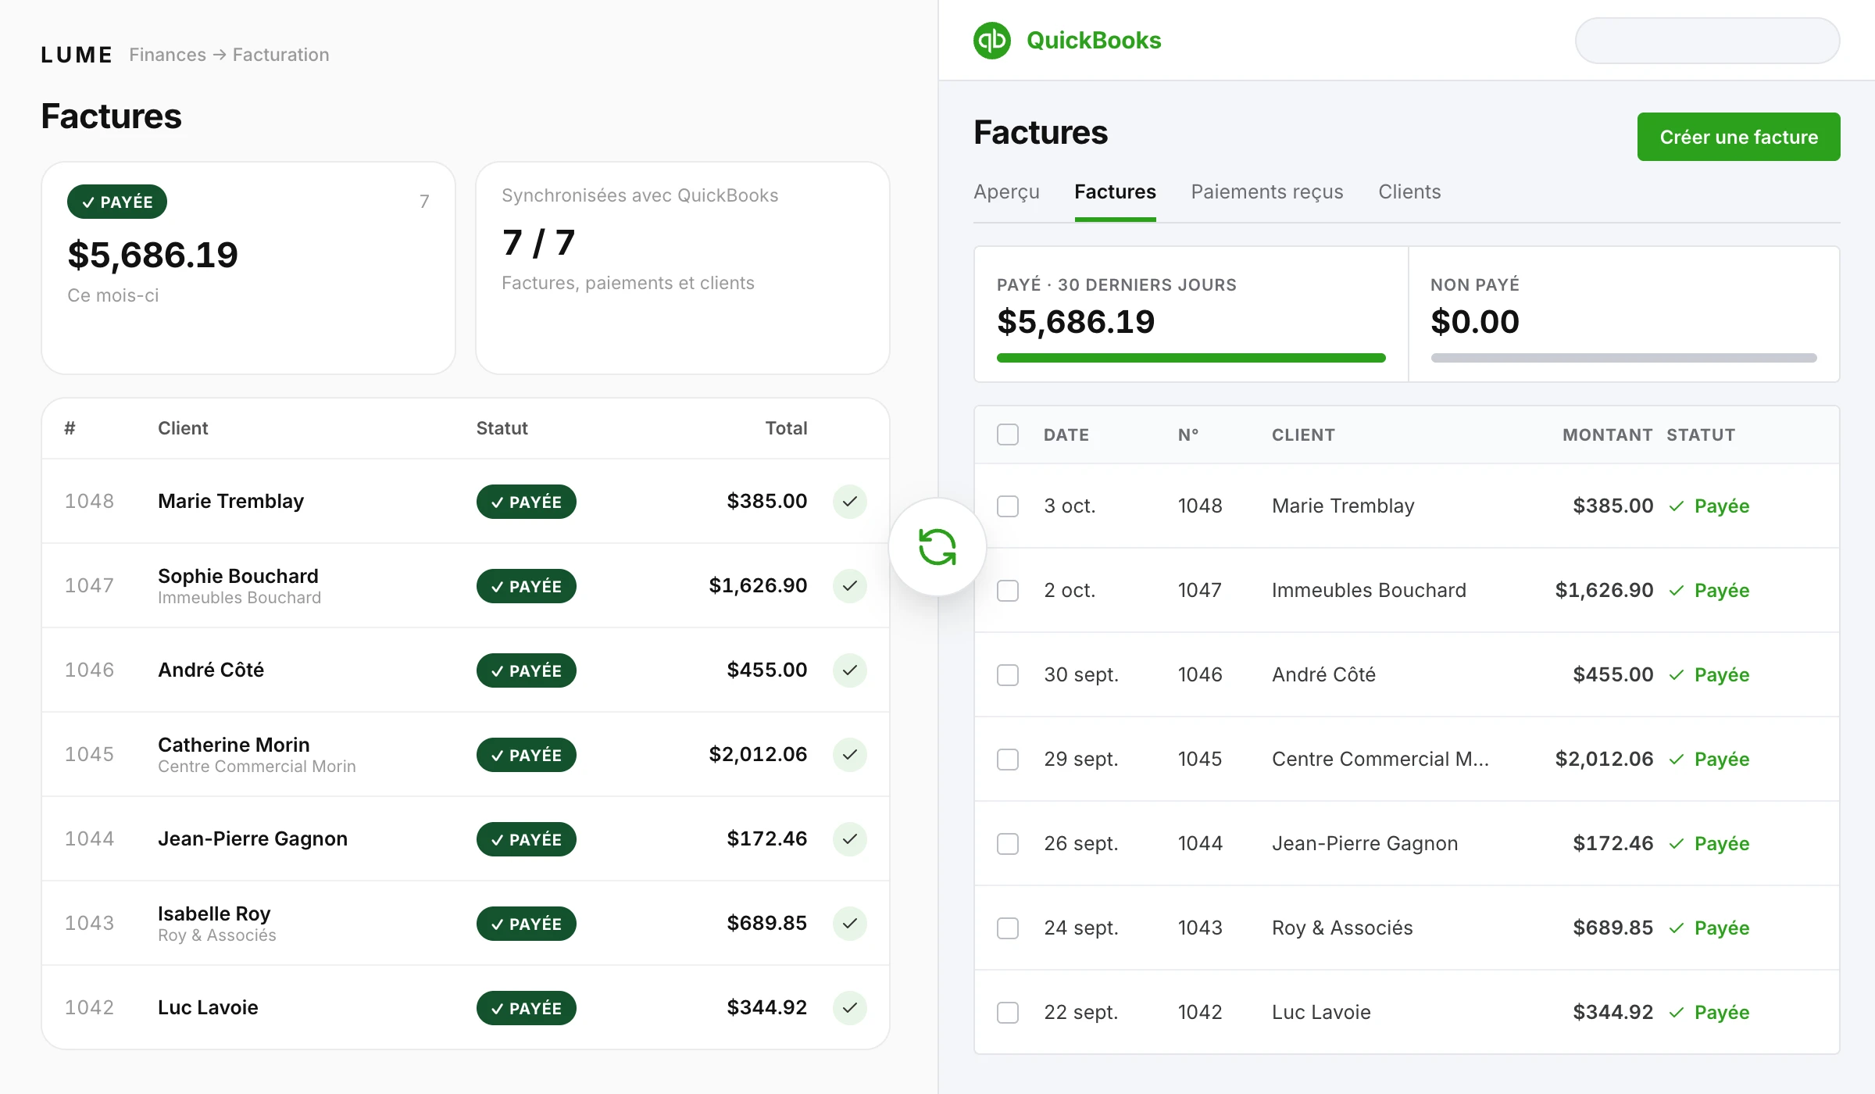Sort by the MONTANT column header
Image resolution: width=1875 pixels, height=1094 pixels.
1608,434
